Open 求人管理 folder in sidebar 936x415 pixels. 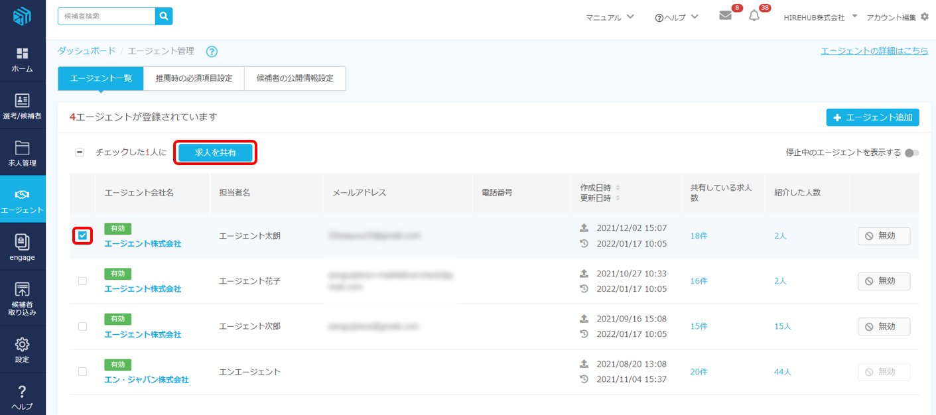(23, 153)
